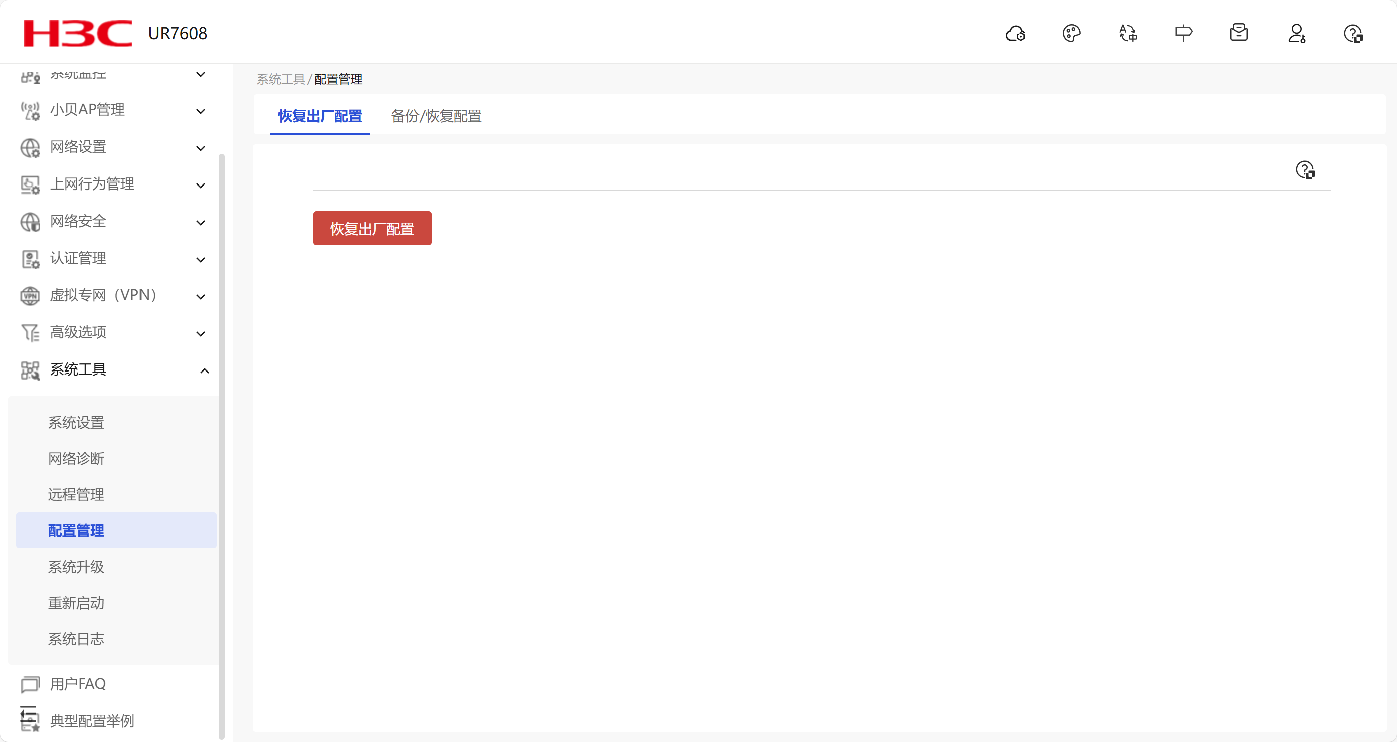Open 网络诊断 in the sidebar submenu
The image size is (1397, 742).
click(76, 459)
